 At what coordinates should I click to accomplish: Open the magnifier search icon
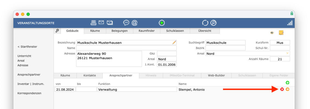tap(213, 23)
